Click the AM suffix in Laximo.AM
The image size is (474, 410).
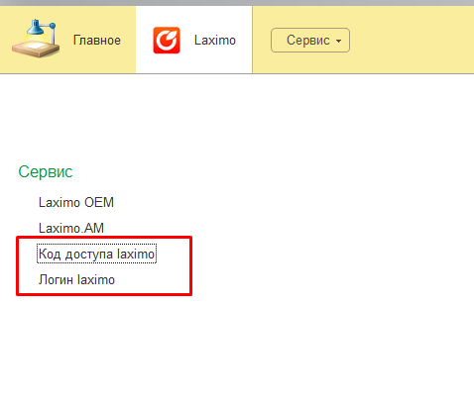[94, 228]
